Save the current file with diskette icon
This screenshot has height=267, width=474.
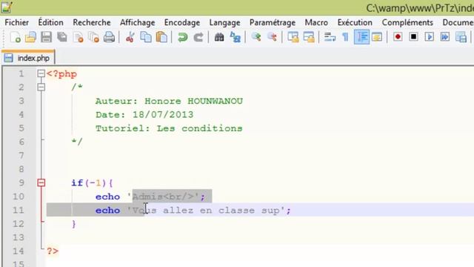coord(46,37)
